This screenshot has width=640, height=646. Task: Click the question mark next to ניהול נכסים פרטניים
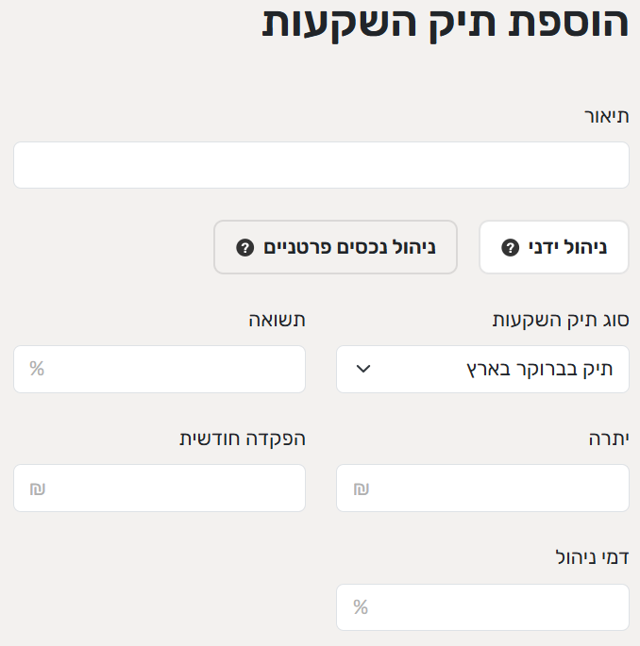coord(244,248)
